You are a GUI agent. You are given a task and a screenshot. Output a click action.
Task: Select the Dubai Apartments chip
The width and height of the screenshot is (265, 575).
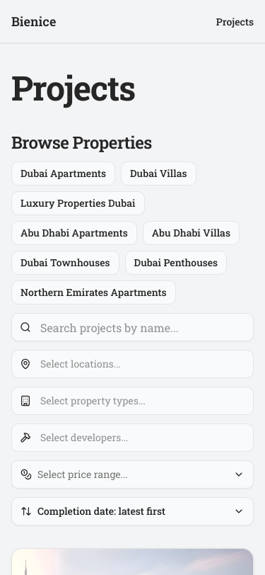tap(64, 173)
